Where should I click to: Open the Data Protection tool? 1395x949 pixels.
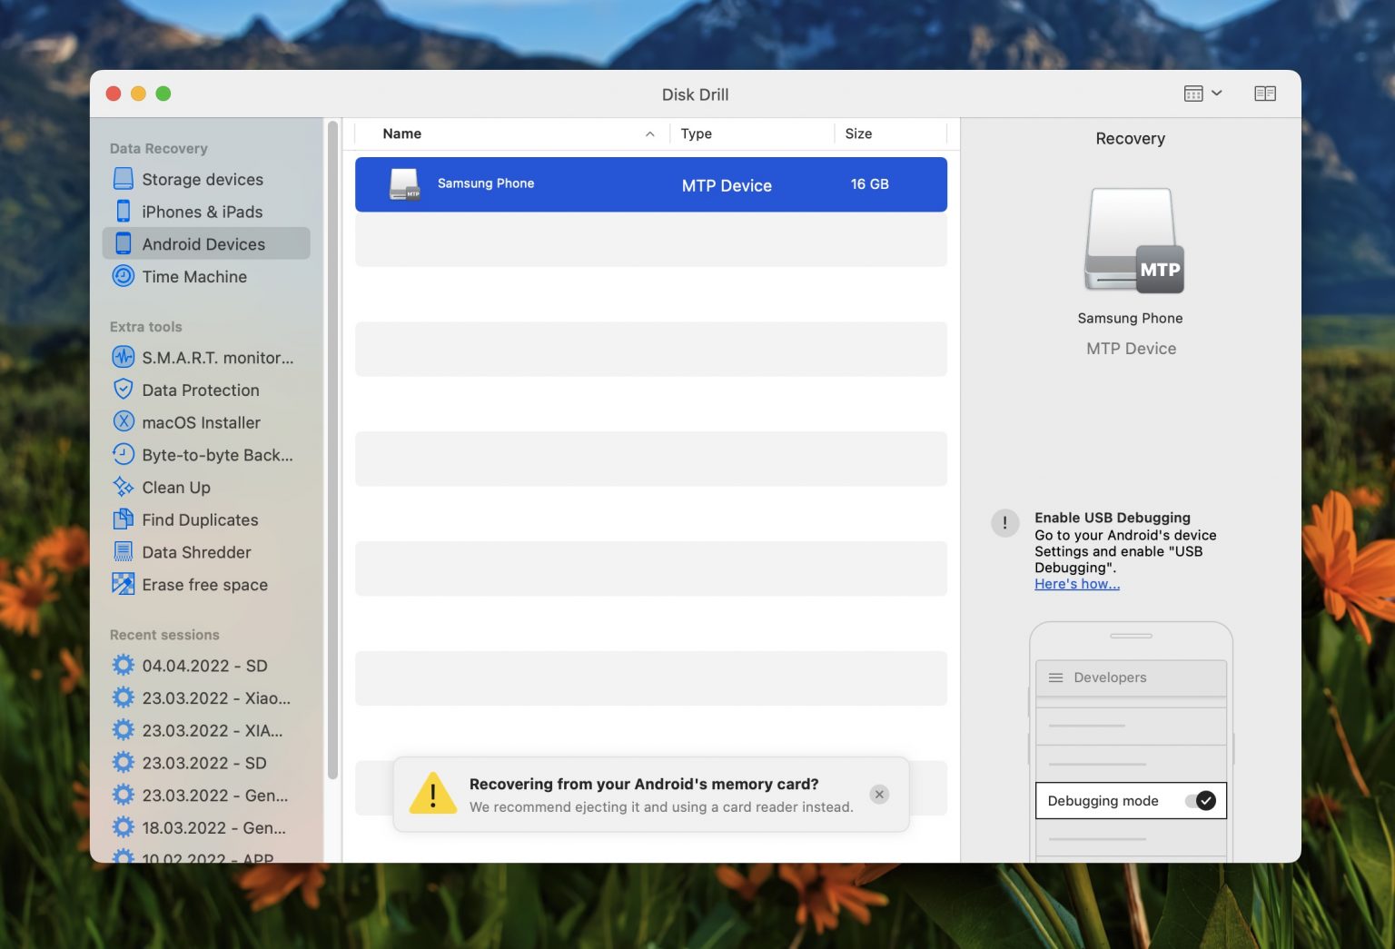click(x=199, y=390)
